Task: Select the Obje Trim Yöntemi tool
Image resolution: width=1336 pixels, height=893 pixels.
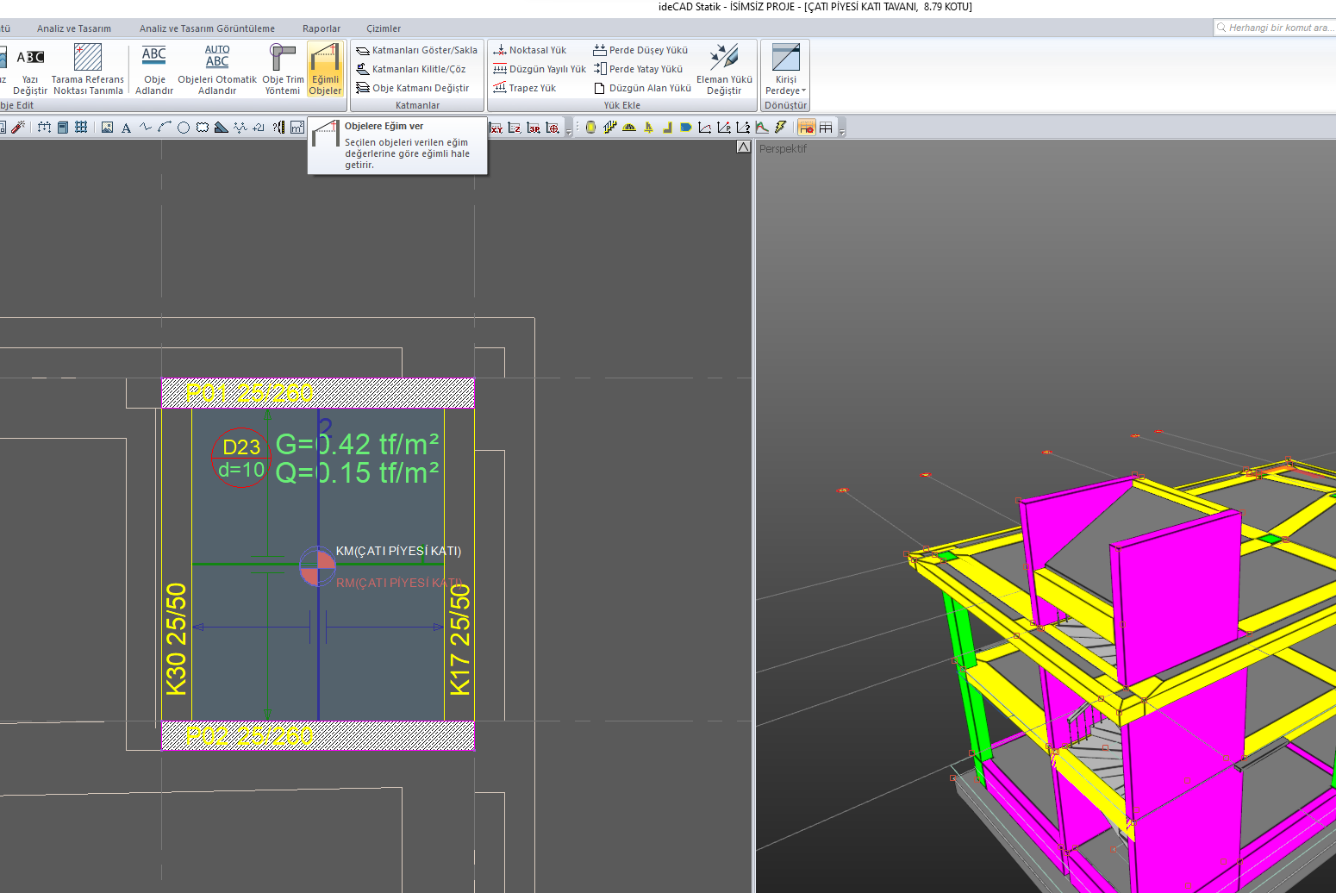Action: 283,69
